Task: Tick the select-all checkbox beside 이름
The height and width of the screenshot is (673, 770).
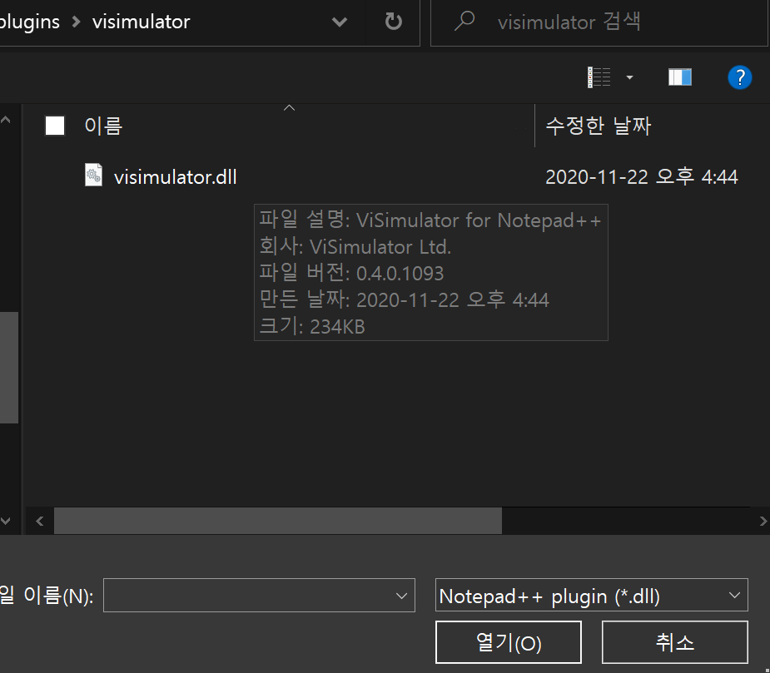Action: tap(55, 126)
